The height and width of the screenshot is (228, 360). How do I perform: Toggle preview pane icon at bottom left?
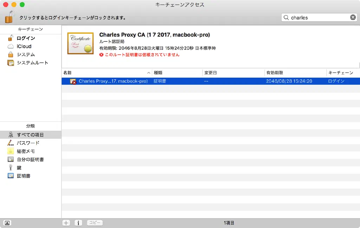pos(7,223)
